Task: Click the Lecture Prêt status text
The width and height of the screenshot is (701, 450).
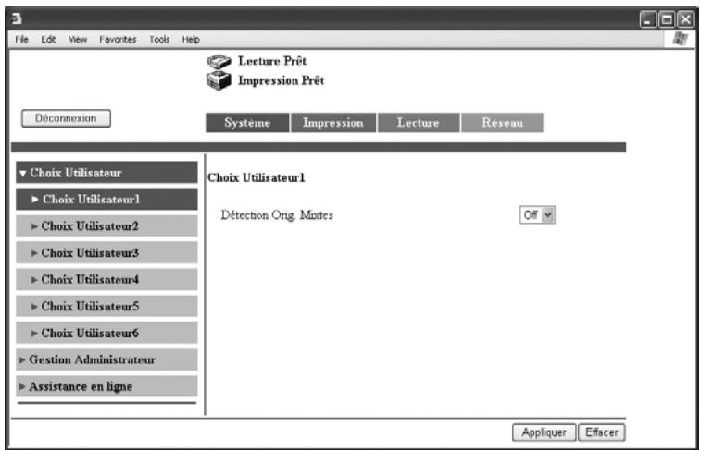Action: tap(272, 61)
